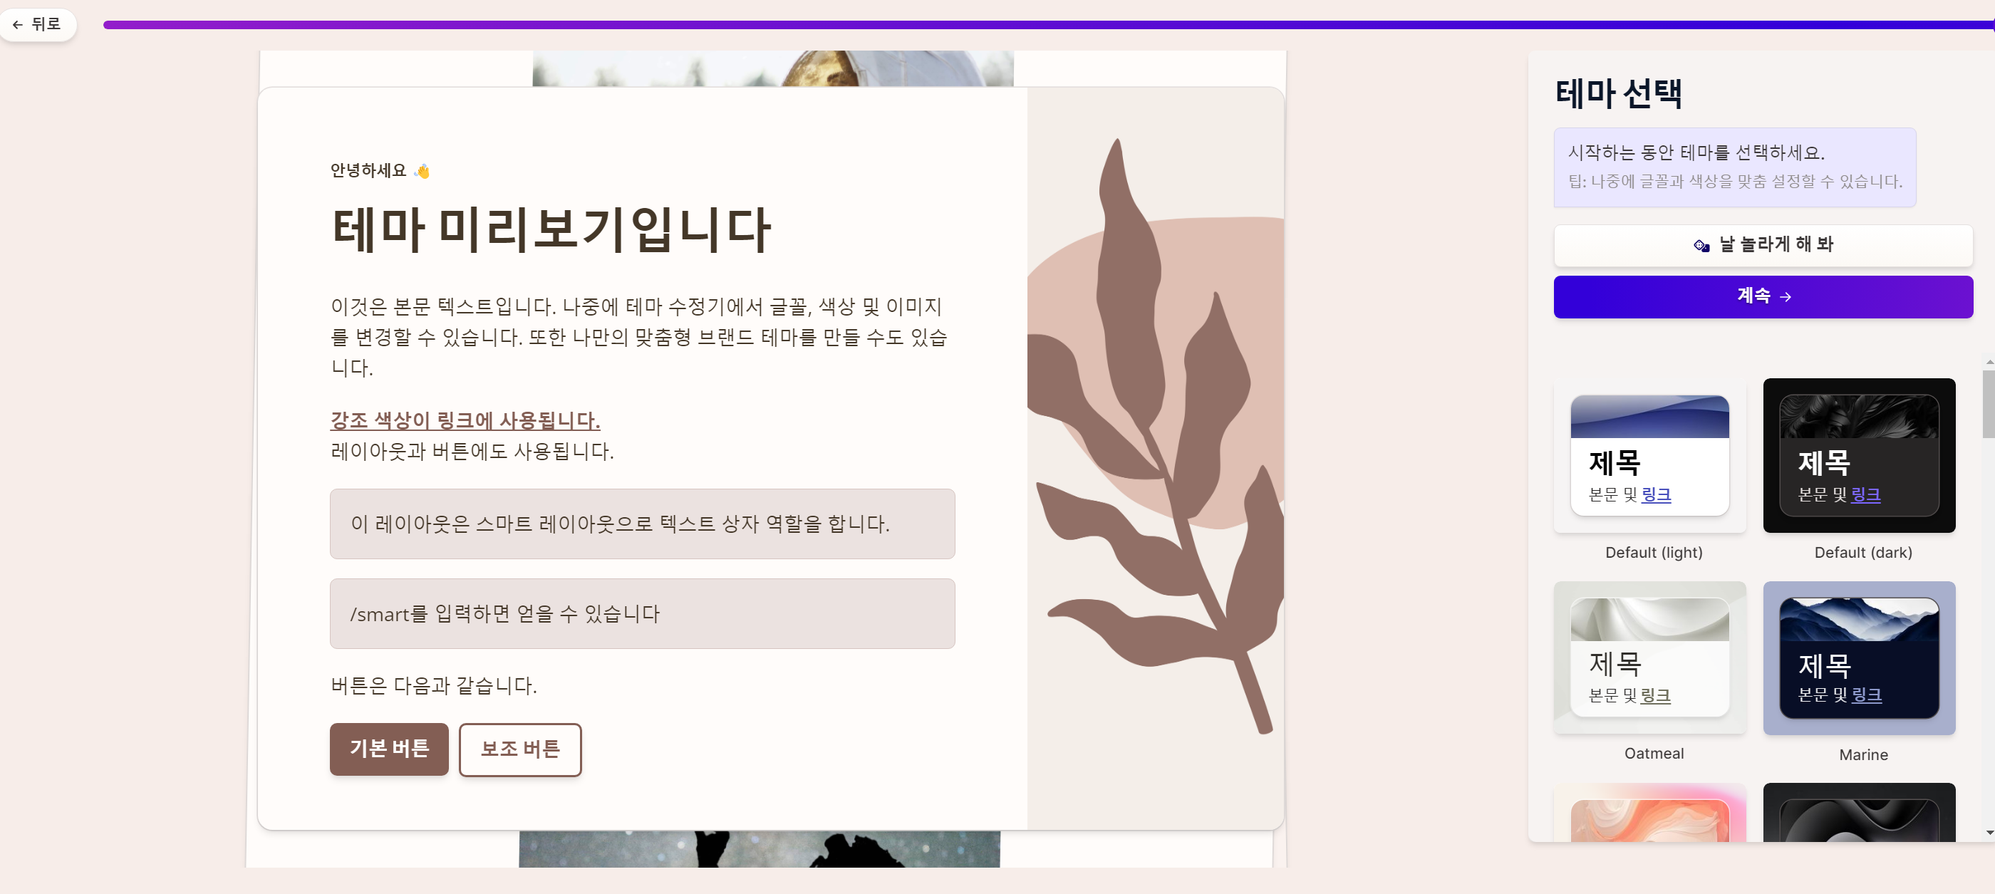This screenshot has height=894, width=1995.
Task: Click the /smart text box layout
Action: pyautogui.click(x=642, y=613)
